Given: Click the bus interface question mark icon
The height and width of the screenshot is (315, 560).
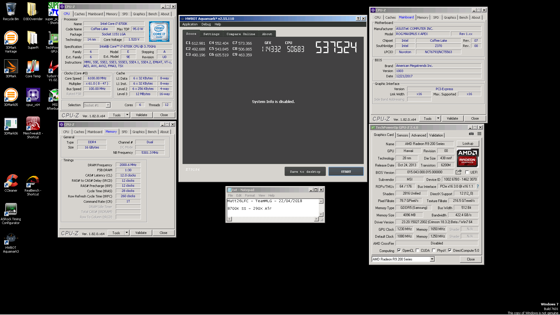Looking at the screenshot, I should click(x=477, y=186).
